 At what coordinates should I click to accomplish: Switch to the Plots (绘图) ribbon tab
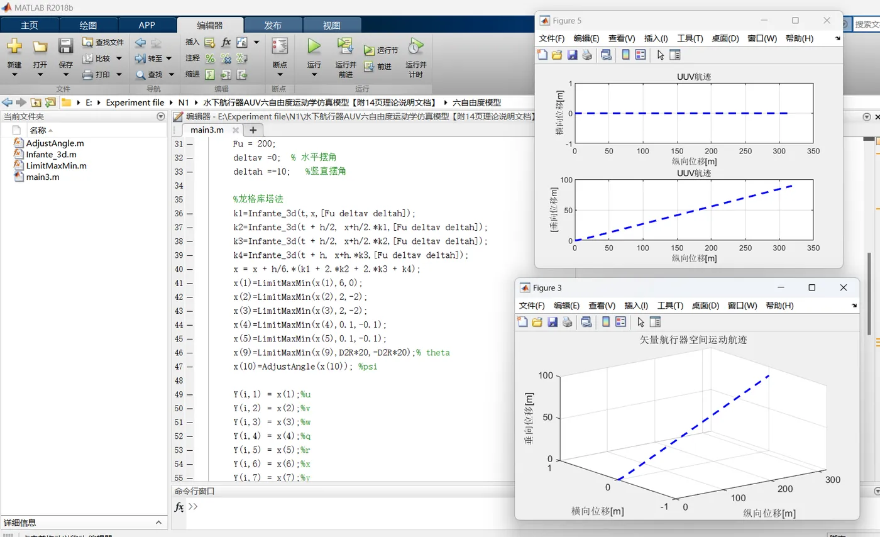88,25
